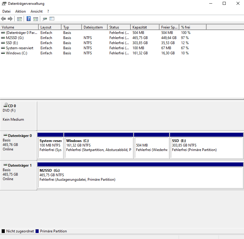Click the black Nicht zugeordnet legend swatch

[x=3, y=231]
